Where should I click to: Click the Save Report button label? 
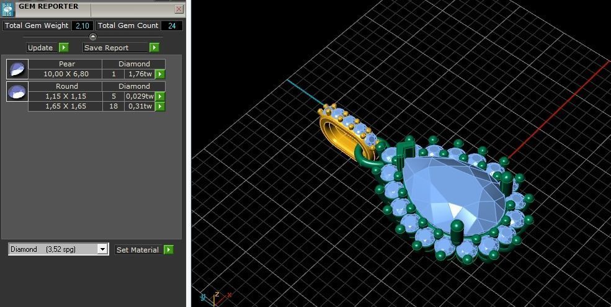(116, 48)
